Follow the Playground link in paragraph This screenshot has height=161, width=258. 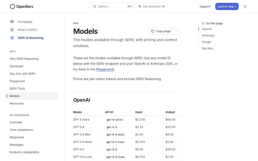click(x=105, y=69)
